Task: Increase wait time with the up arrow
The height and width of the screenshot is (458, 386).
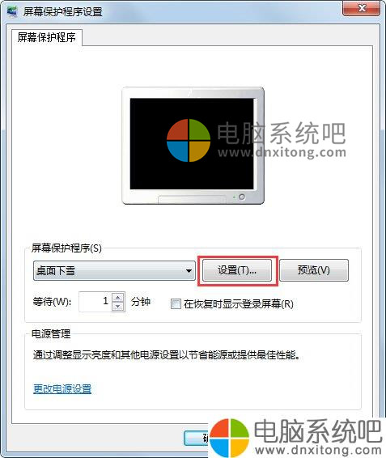Action: 118,297
